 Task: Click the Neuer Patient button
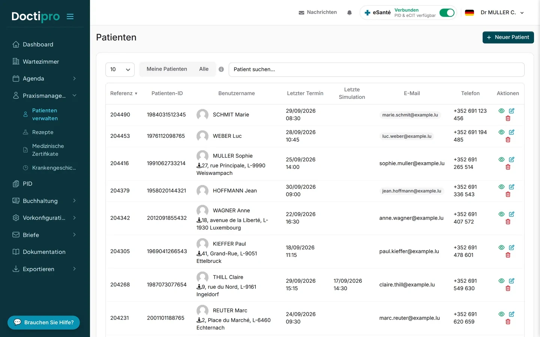pyautogui.click(x=508, y=37)
